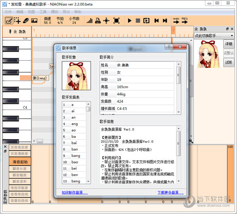
Task: Select the 滑音起始 parameter
Action: tap(20, 162)
